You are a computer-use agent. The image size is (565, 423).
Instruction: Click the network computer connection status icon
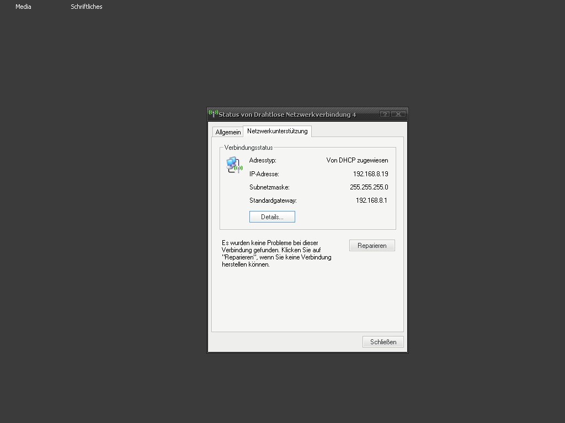click(x=234, y=165)
